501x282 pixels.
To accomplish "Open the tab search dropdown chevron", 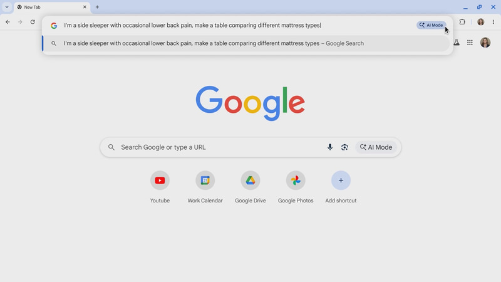I will click(x=7, y=7).
